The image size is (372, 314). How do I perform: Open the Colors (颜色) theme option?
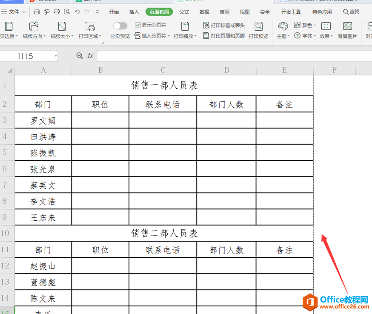(305, 25)
